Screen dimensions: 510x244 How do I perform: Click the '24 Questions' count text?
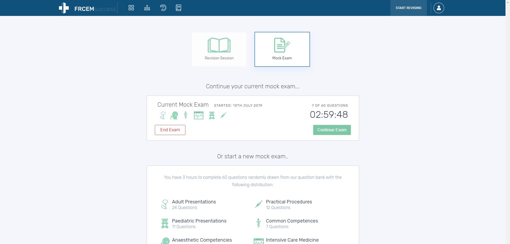pos(184,208)
